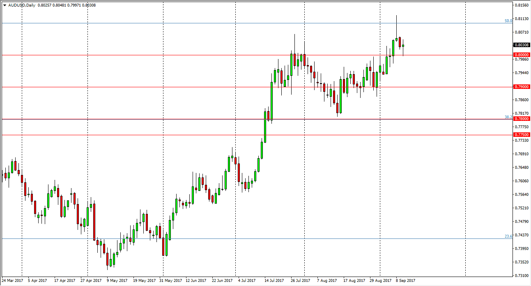Click the 9 May 2017 date label
The height and width of the screenshot is (286, 531).
point(117,281)
